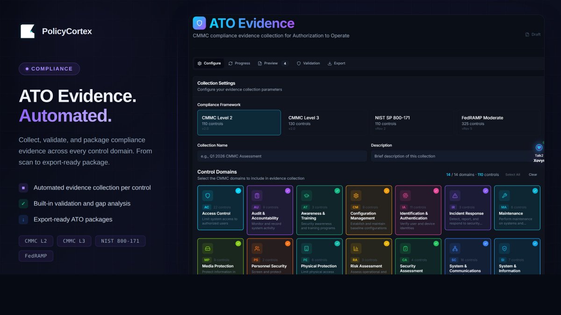Click the Risk Assessment bar chart icon
The height and width of the screenshot is (315, 561).
click(356, 248)
